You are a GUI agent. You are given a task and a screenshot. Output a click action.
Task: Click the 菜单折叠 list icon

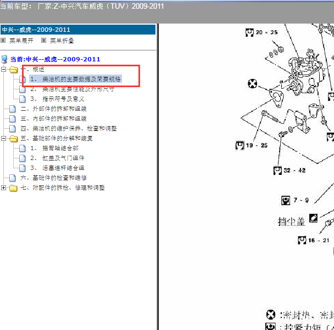click(x=43, y=41)
